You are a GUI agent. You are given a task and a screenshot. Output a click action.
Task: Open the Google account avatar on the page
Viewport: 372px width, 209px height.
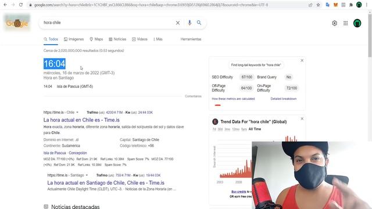pyautogui.click(x=357, y=23)
